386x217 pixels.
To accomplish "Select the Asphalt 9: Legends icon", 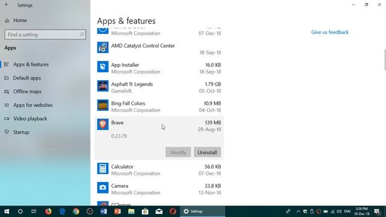I will point(103,86).
